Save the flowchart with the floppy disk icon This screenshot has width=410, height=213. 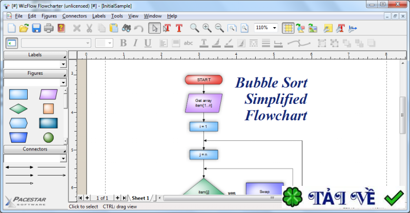[36, 28]
